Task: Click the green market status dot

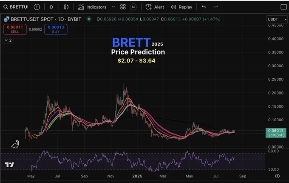Action: point(89,19)
